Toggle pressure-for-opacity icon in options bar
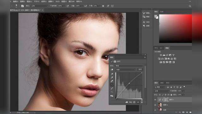The width and height of the screenshot is (202, 114). point(68,6)
